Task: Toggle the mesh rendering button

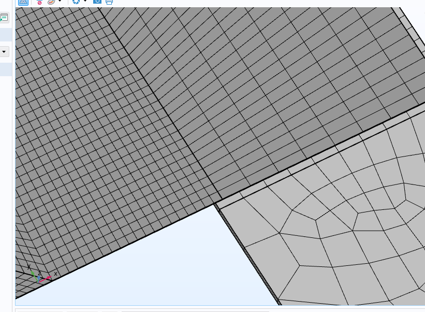Action: (x=23, y=2)
